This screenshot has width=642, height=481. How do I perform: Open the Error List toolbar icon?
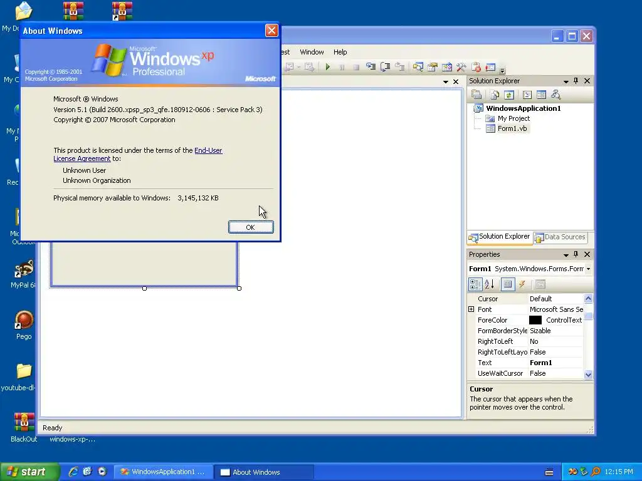(x=476, y=66)
